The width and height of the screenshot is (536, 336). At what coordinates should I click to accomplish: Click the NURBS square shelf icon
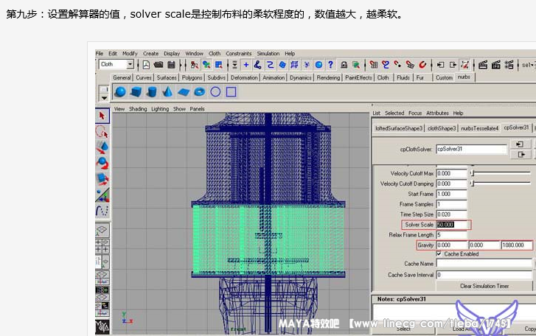coord(232,92)
